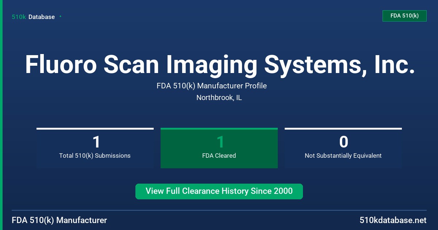Open View Full Clearance History Since 2000
The image size is (438, 230).
pyautogui.click(x=219, y=191)
